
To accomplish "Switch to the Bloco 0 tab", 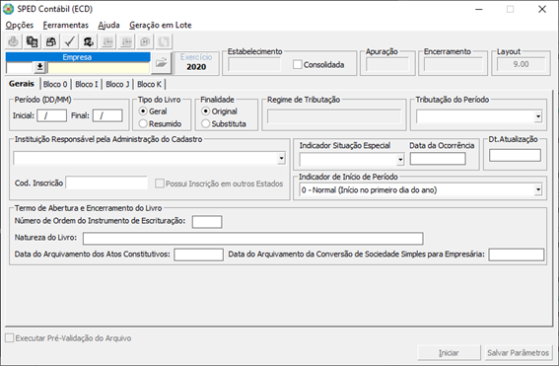I will (55, 84).
